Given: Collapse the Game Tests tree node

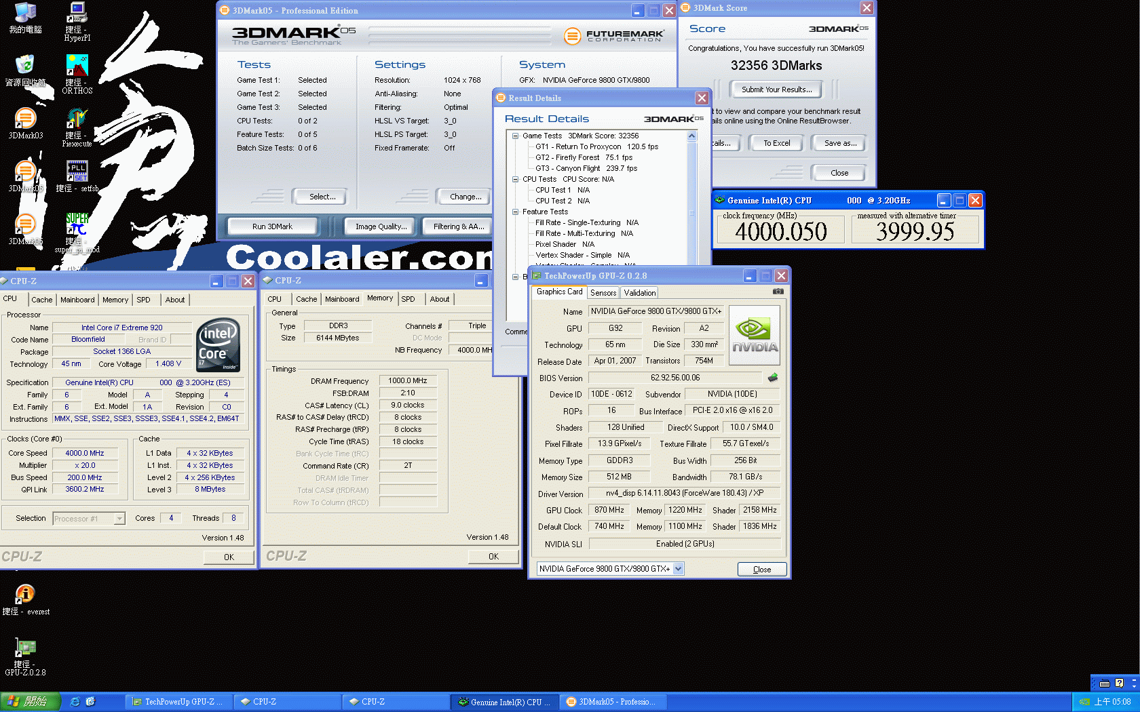Looking at the screenshot, I should 516,136.
